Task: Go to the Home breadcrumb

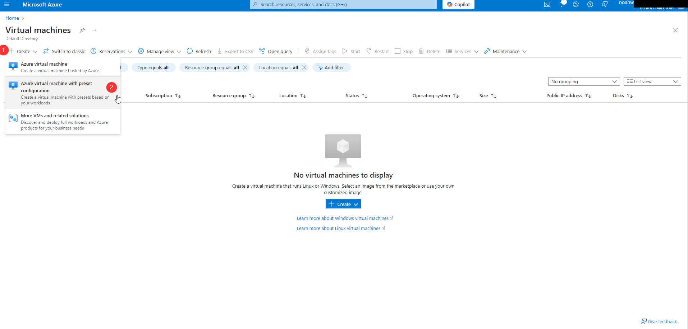Action: pos(12,18)
